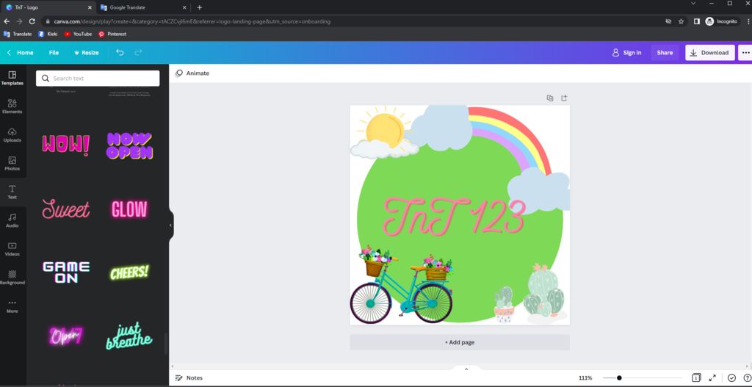The height and width of the screenshot is (387, 752).
Task: Open the File menu
Action: coord(54,53)
